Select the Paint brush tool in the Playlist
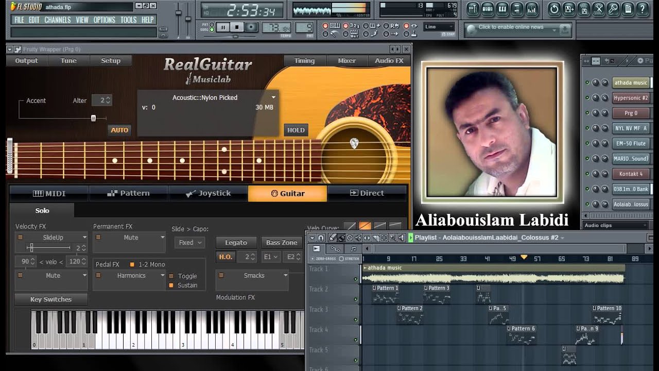659x371 pixels. click(341, 238)
